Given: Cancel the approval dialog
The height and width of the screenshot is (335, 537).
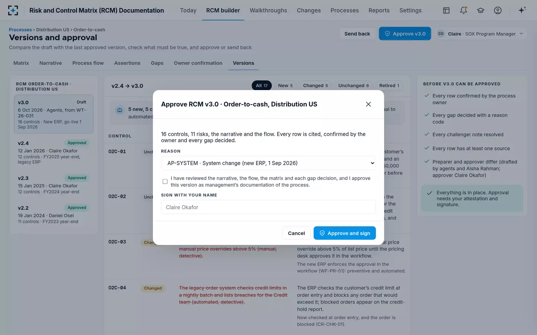Looking at the screenshot, I should coord(296,233).
